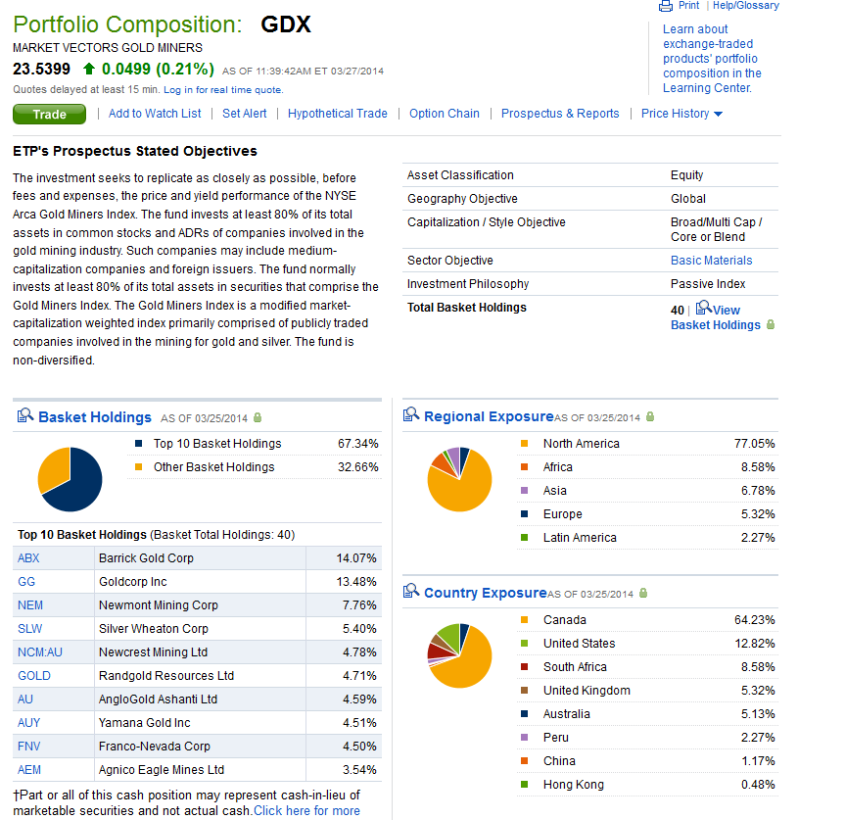Open Prospectus & Reports
Image resolution: width=845 pixels, height=820 pixels.
(x=560, y=114)
